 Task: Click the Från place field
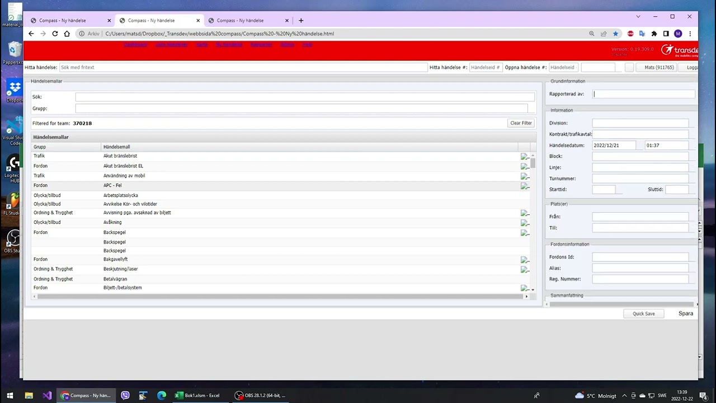(640, 217)
